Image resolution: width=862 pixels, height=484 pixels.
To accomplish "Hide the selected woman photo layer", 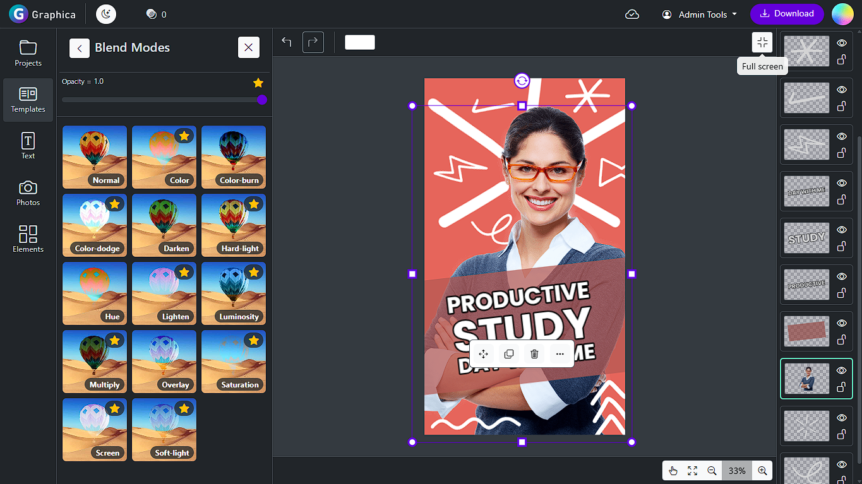I will click(841, 370).
